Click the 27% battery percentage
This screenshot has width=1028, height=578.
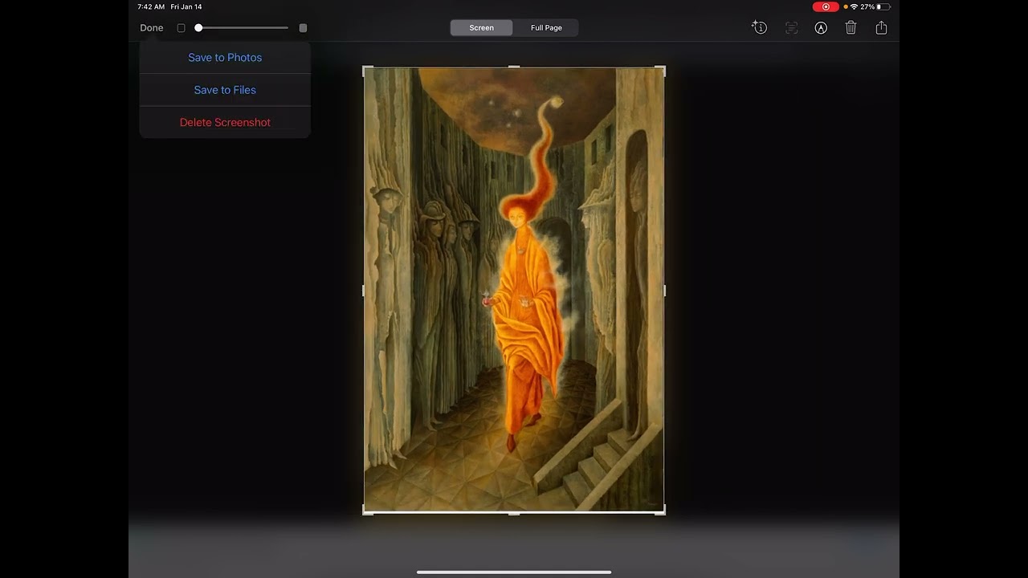tap(867, 6)
